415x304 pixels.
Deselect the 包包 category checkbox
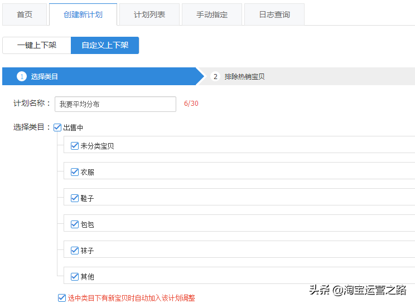(75, 224)
